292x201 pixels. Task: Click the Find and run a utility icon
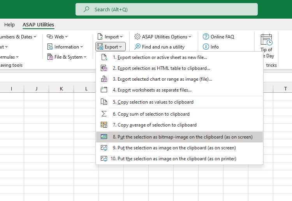pos(137,47)
